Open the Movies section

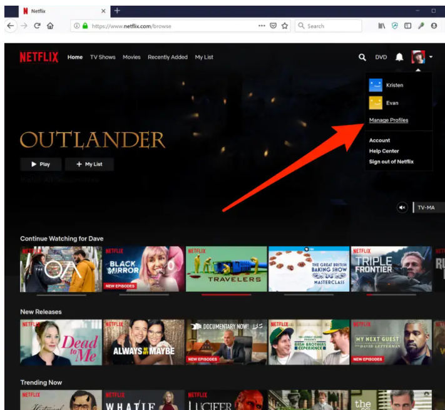click(131, 57)
